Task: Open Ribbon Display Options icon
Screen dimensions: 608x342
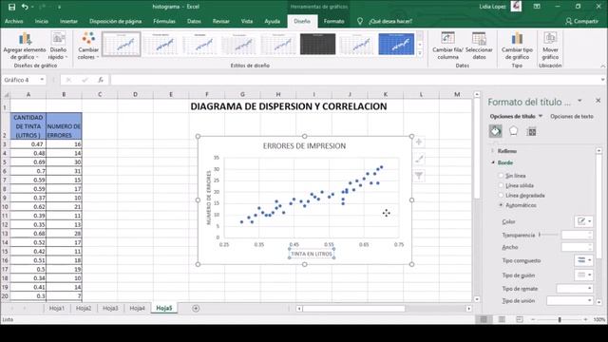Action: [x=537, y=7]
